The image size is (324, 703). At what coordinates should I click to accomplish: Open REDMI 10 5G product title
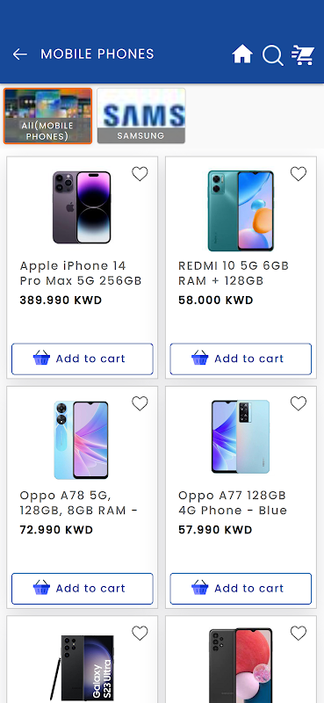[x=234, y=273]
